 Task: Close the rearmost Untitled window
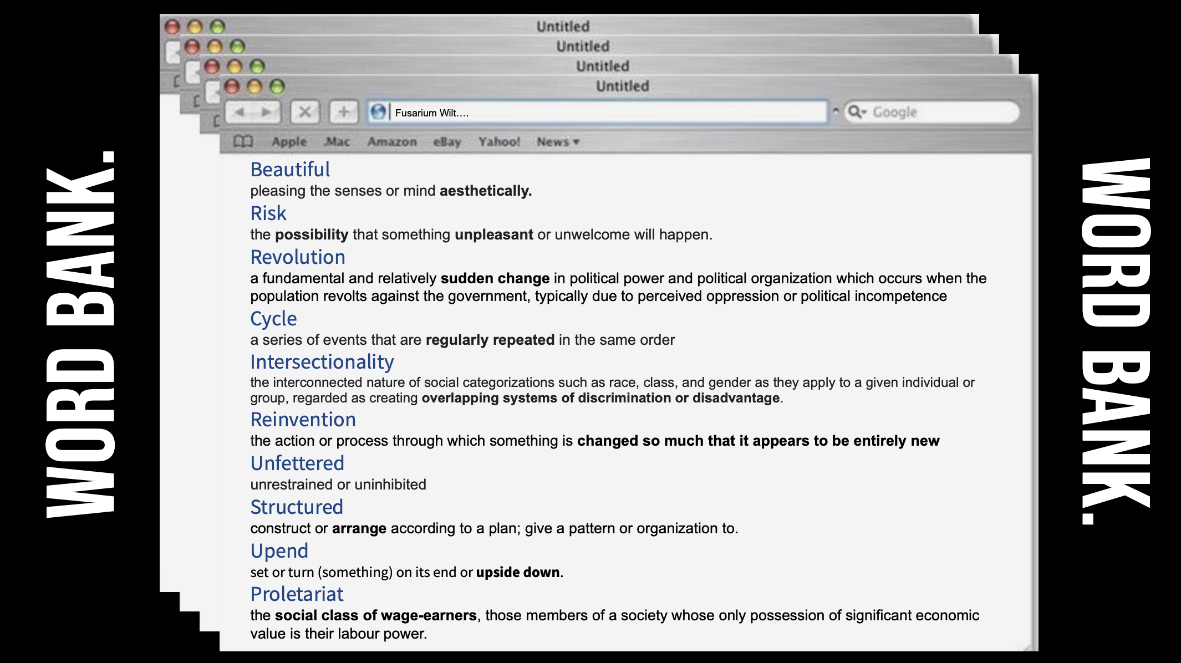172,27
